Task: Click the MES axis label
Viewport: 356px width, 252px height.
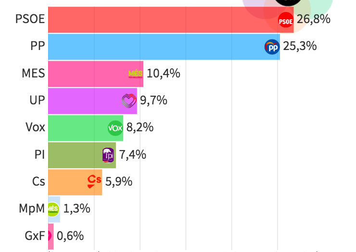Action: tap(34, 74)
